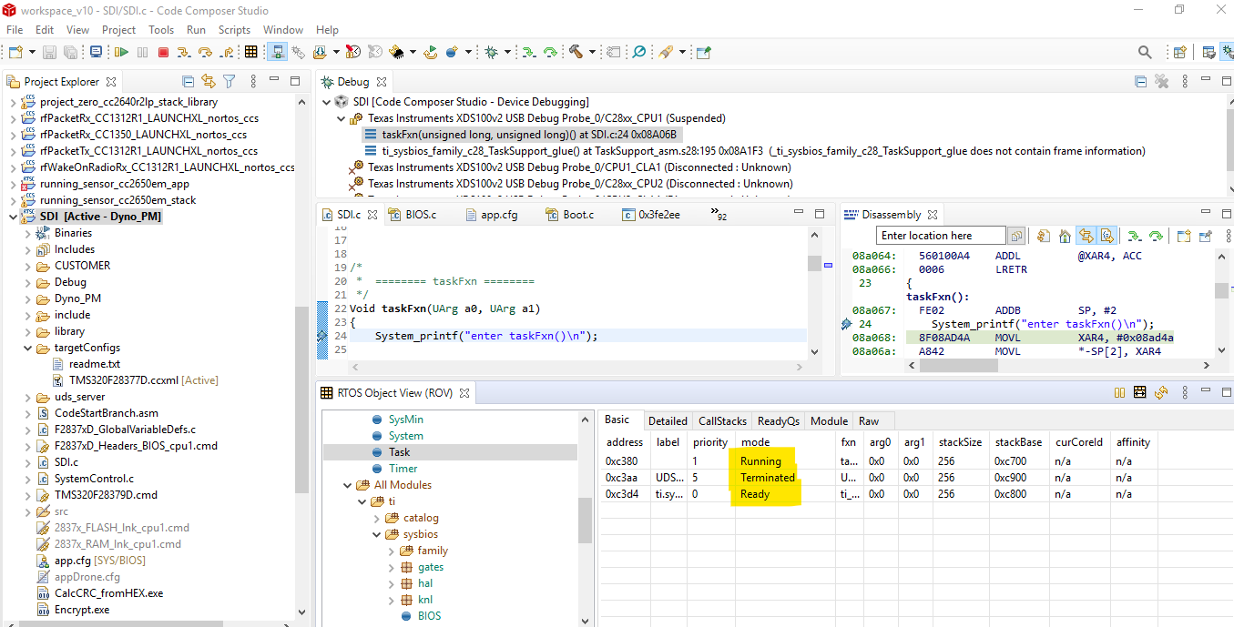The height and width of the screenshot is (627, 1234).
Task: Click the hammer Build icon
Action: coord(576,53)
